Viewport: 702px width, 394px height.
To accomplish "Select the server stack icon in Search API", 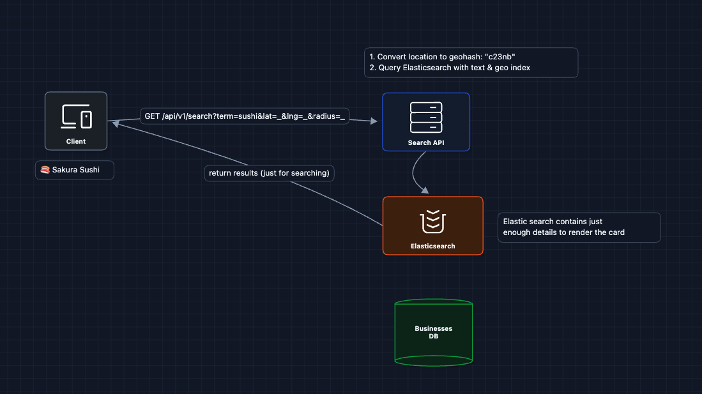I will pos(426,117).
